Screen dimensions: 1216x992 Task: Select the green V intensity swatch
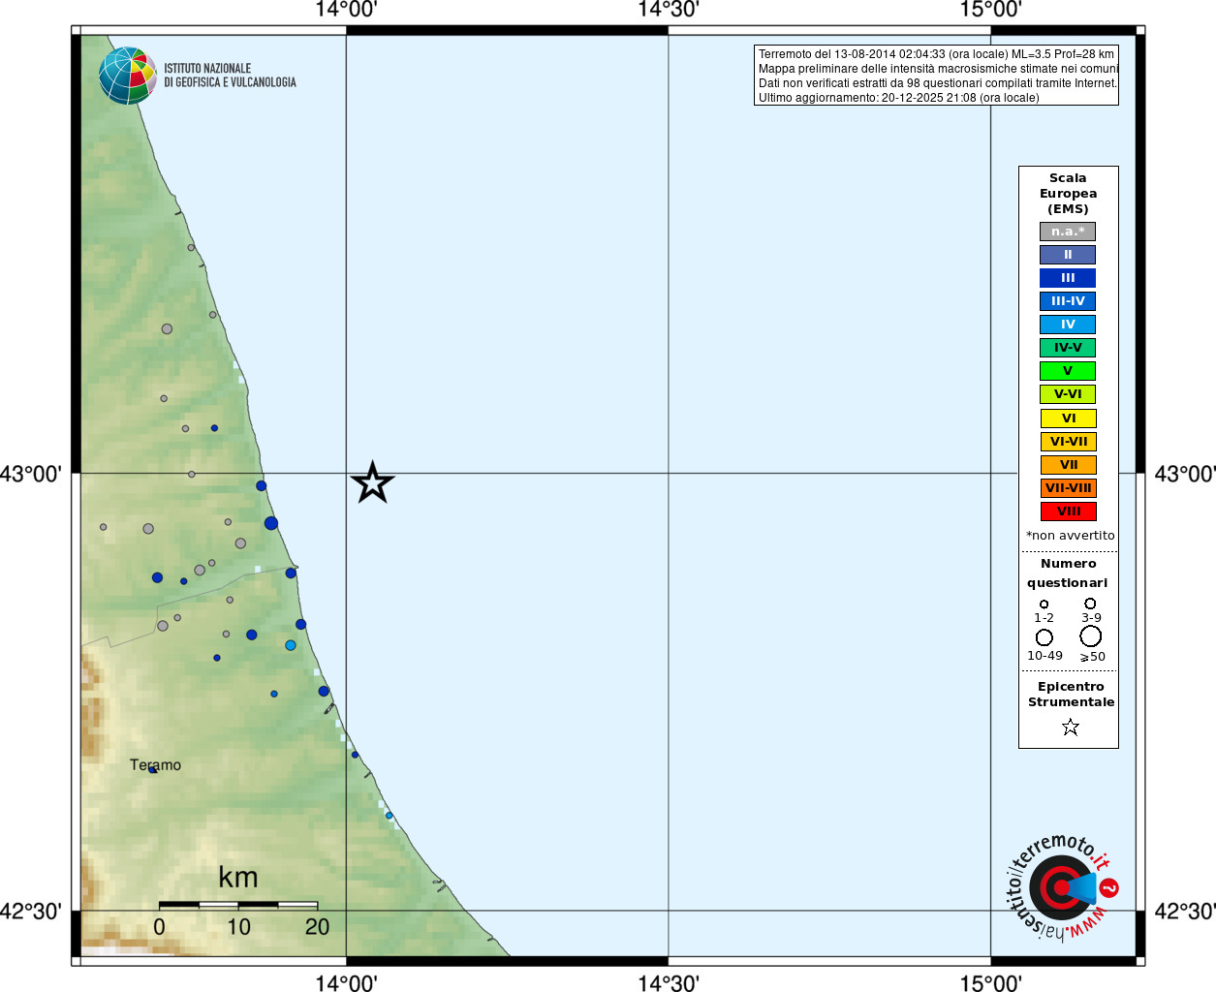click(1068, 371)
